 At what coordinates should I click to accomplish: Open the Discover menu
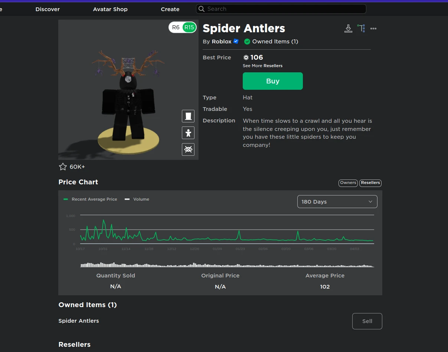point(48,9)
